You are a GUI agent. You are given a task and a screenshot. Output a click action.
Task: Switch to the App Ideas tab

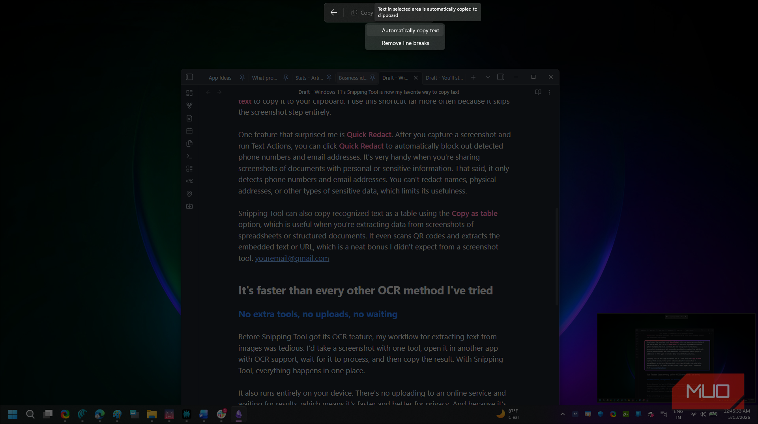[x=220, y=78]
